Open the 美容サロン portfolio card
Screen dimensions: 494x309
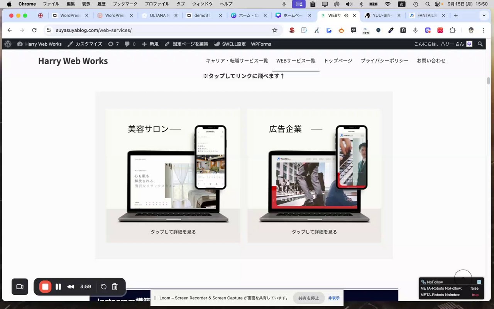pyautogui.click(x=173, y=175)
